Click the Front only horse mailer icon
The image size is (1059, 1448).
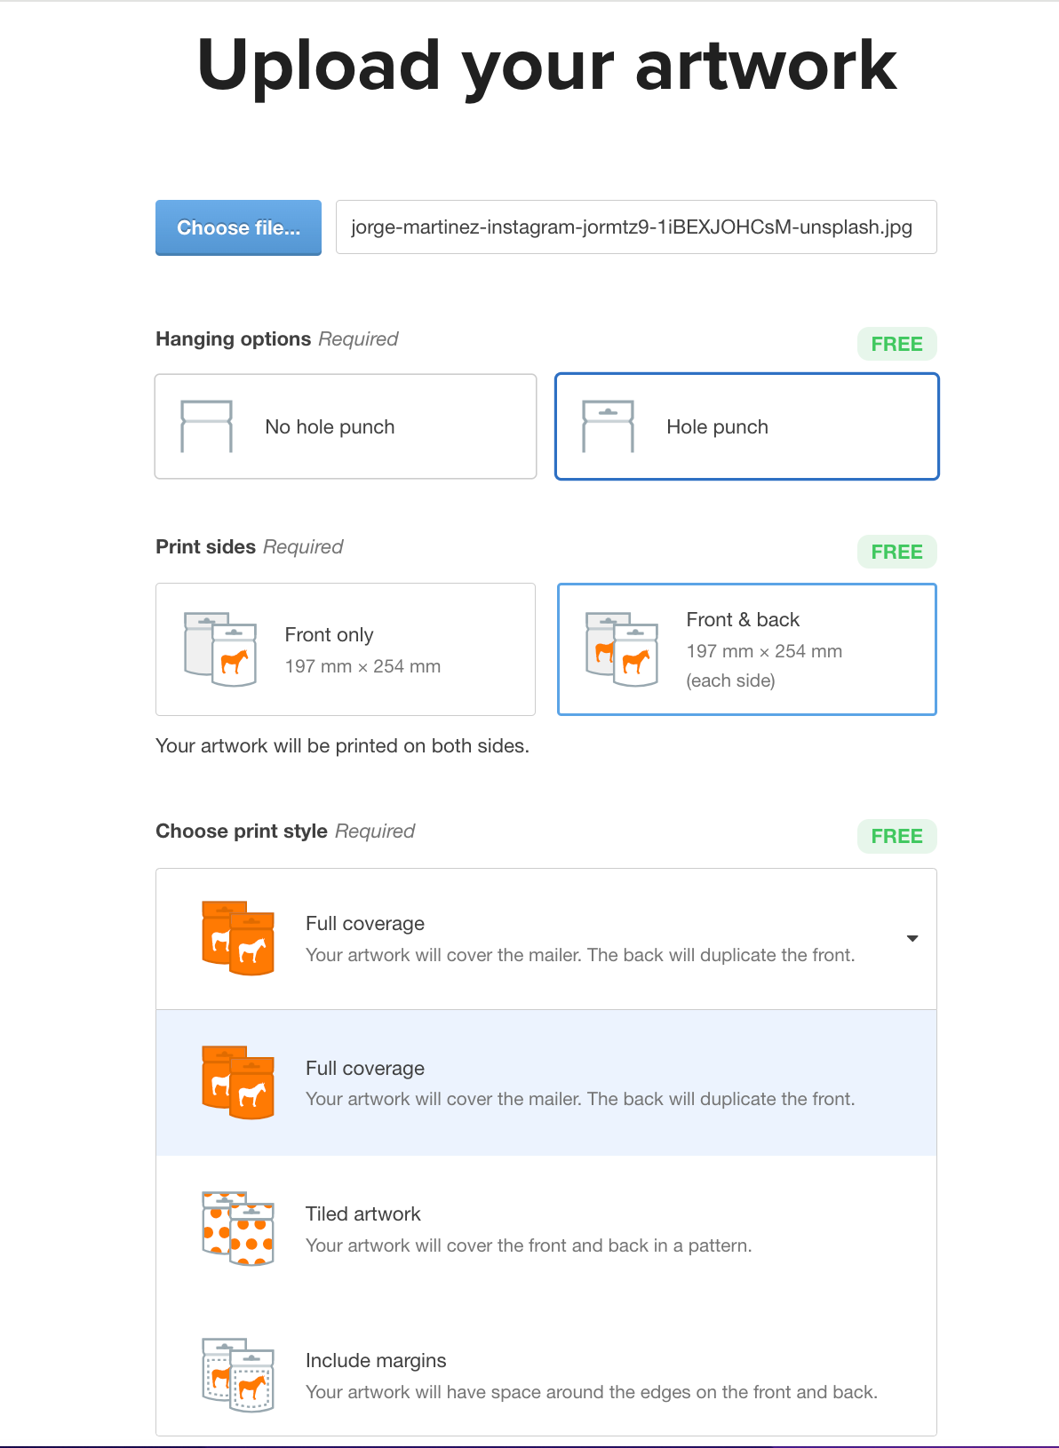[220, 648]
